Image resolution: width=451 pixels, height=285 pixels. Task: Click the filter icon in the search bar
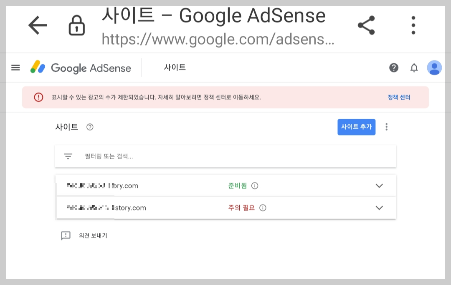(x=68, y=156)
